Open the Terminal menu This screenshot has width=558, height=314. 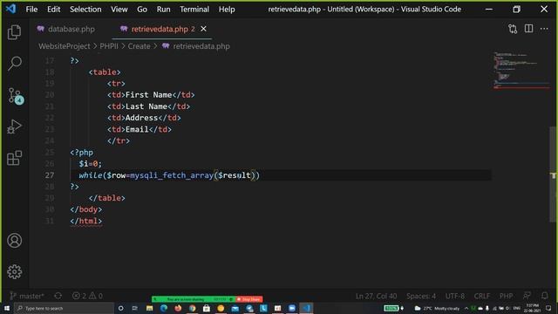[x=194, y=10]
